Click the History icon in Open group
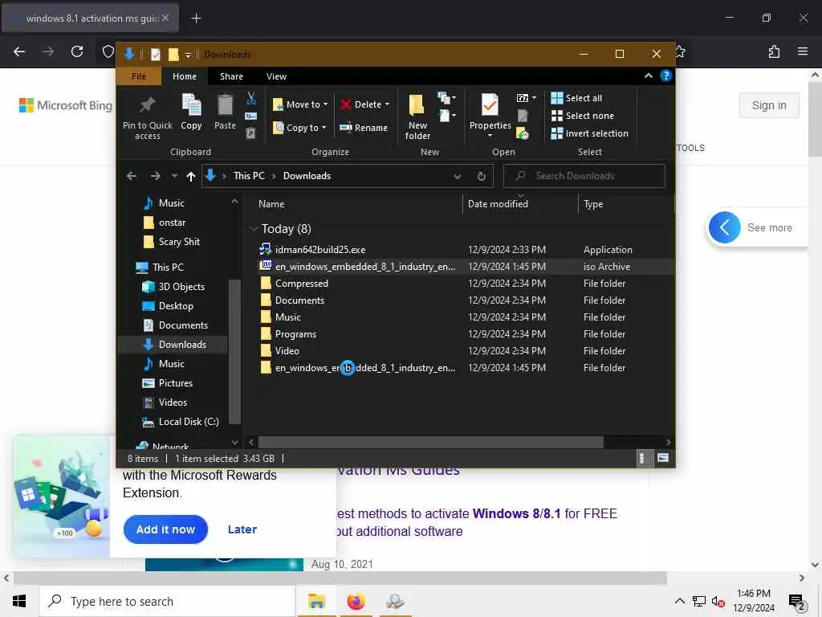This screenshot has height=617, width=822. point(522,133)
